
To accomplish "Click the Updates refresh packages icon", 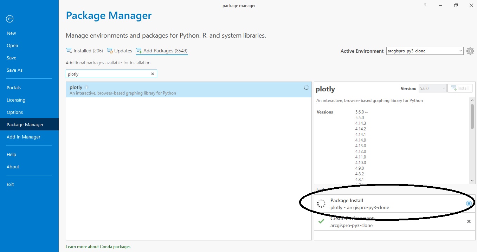I will (x=109, y=51).
